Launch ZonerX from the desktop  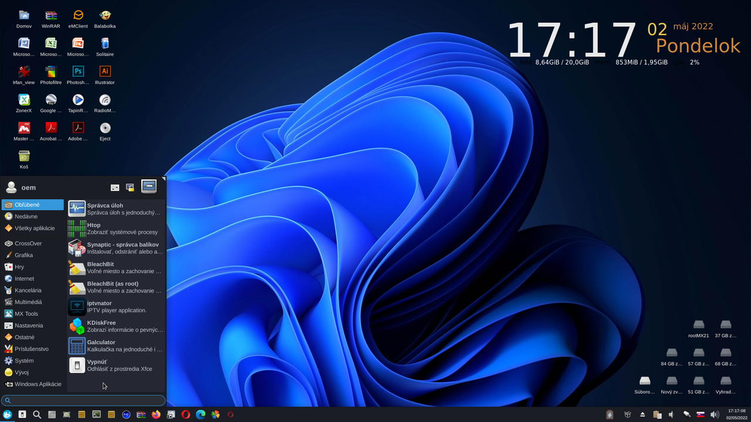24,103
